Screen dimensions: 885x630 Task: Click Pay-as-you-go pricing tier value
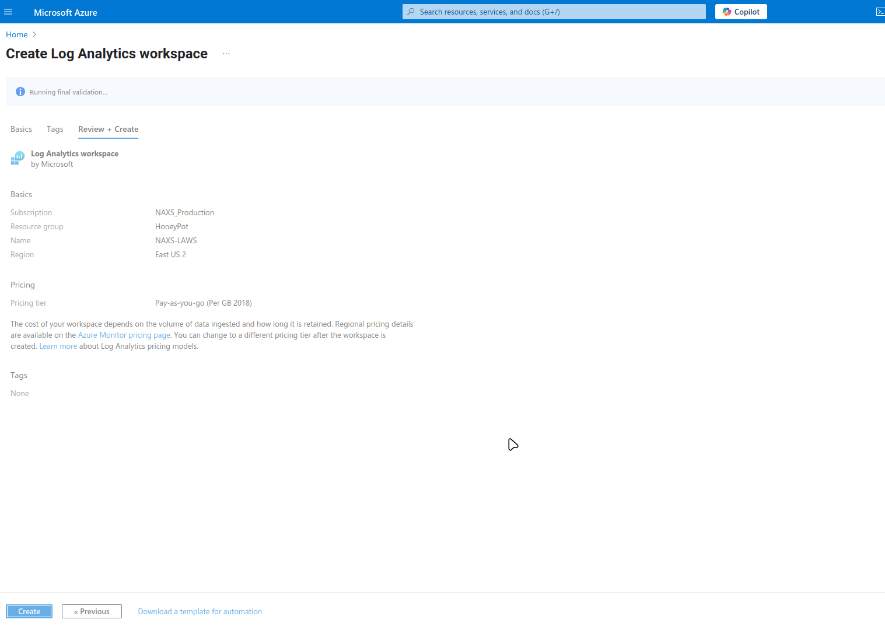point(204,303)
